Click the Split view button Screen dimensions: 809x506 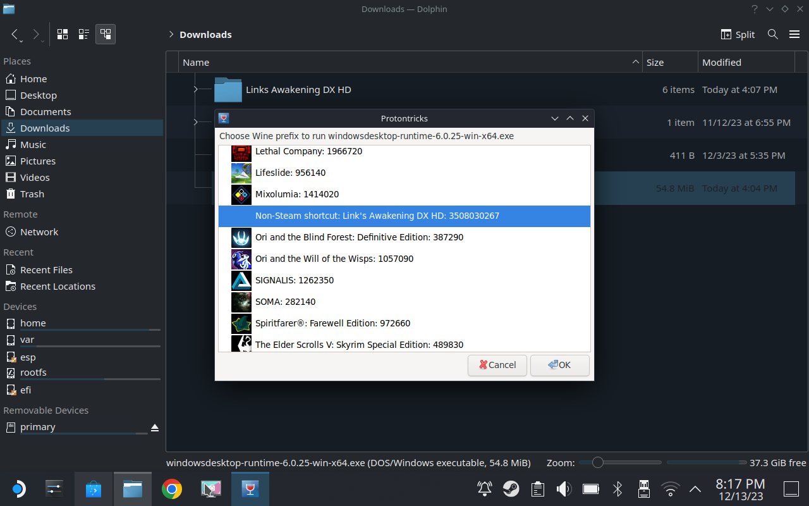coord(738,34)
